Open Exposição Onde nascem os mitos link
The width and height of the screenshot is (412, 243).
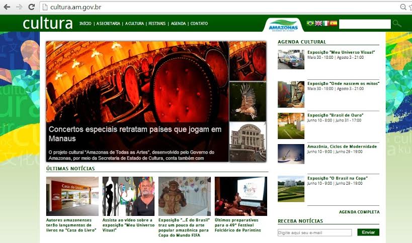click(343, 83)
